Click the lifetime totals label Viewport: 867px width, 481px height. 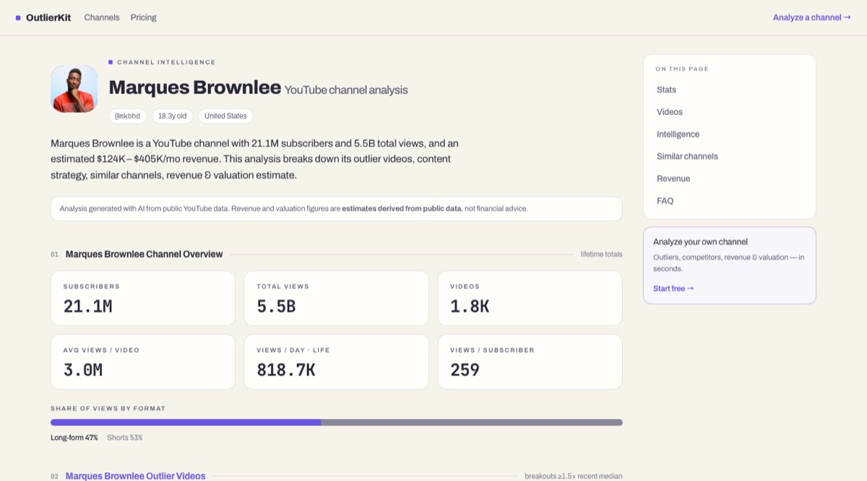(601, 254)
